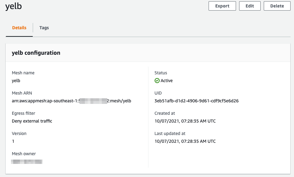Click the yelb configuration panel header
Screen dimensions: 294x177
[x=36, y=53]
